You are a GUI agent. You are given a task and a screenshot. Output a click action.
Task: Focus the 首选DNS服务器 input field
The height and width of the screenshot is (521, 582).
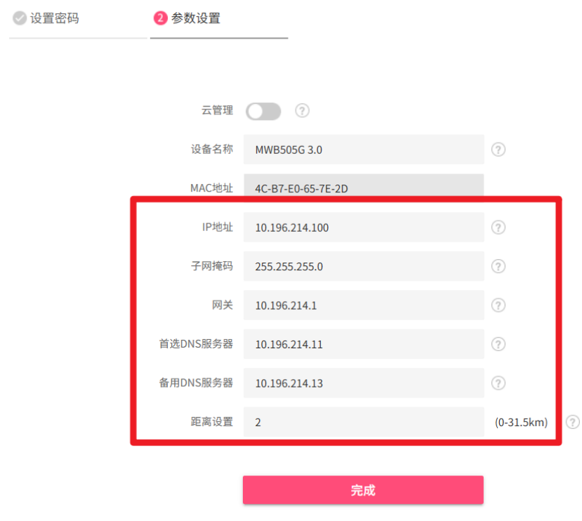(364, 344)
